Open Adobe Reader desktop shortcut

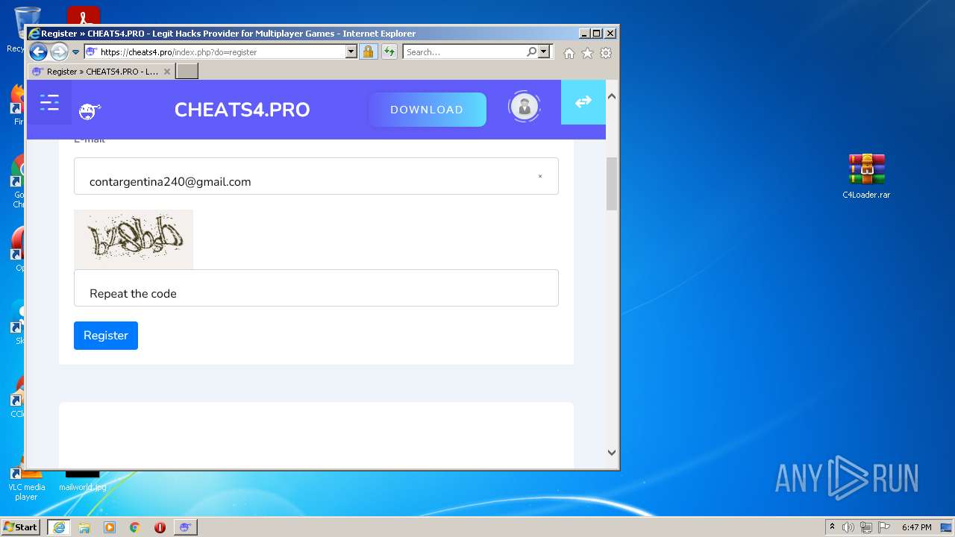click(83, 15)
